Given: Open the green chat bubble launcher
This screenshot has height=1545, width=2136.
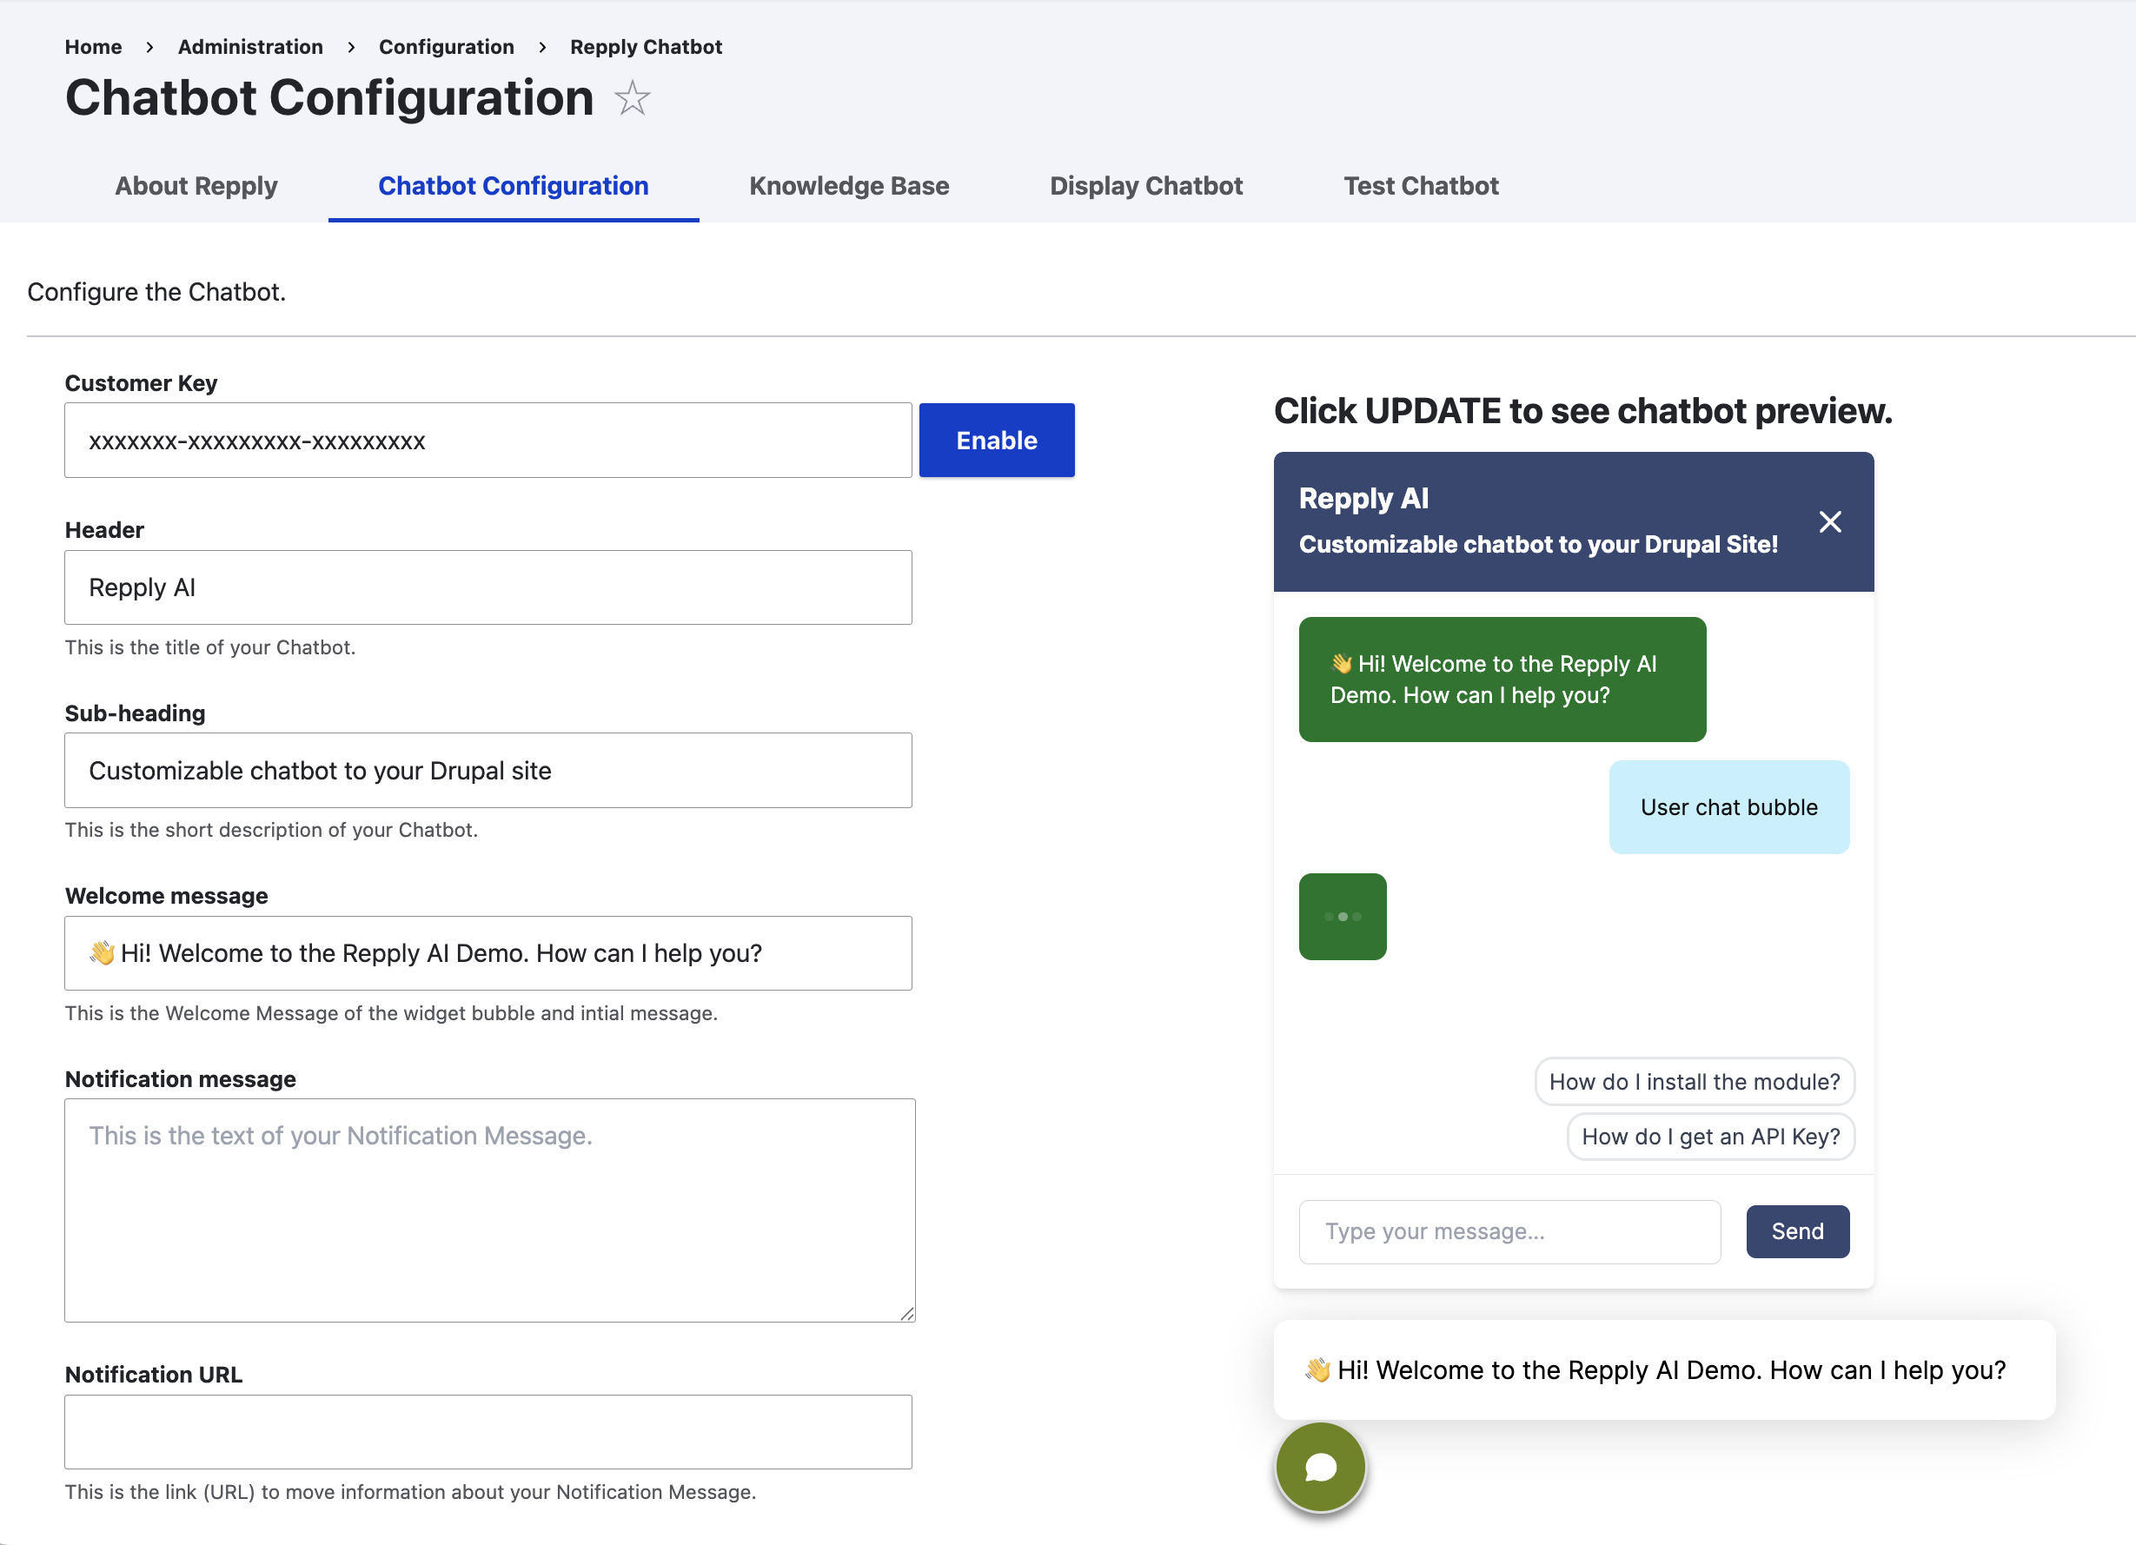Looking at the screenshot, I should point(1319,1466).
